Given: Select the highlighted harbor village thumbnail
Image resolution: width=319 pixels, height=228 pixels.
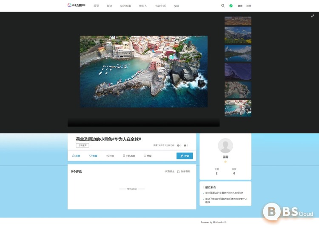Looking at the screenshot, I should point(238,108).
